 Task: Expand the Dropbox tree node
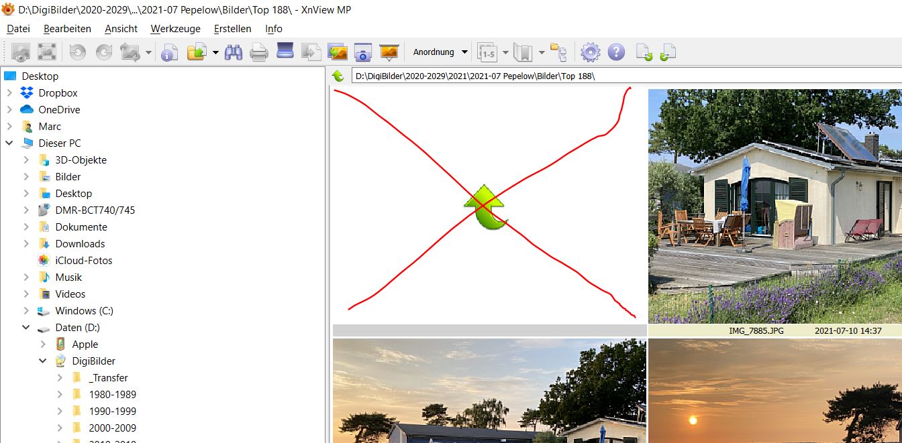point(9,93)
